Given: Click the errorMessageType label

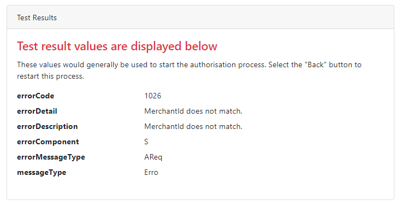Looking at the screenshot, I should pos(51,157).
